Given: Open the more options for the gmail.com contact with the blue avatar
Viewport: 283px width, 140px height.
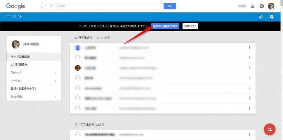Looking at the screenshot, I should pos(249,48).
